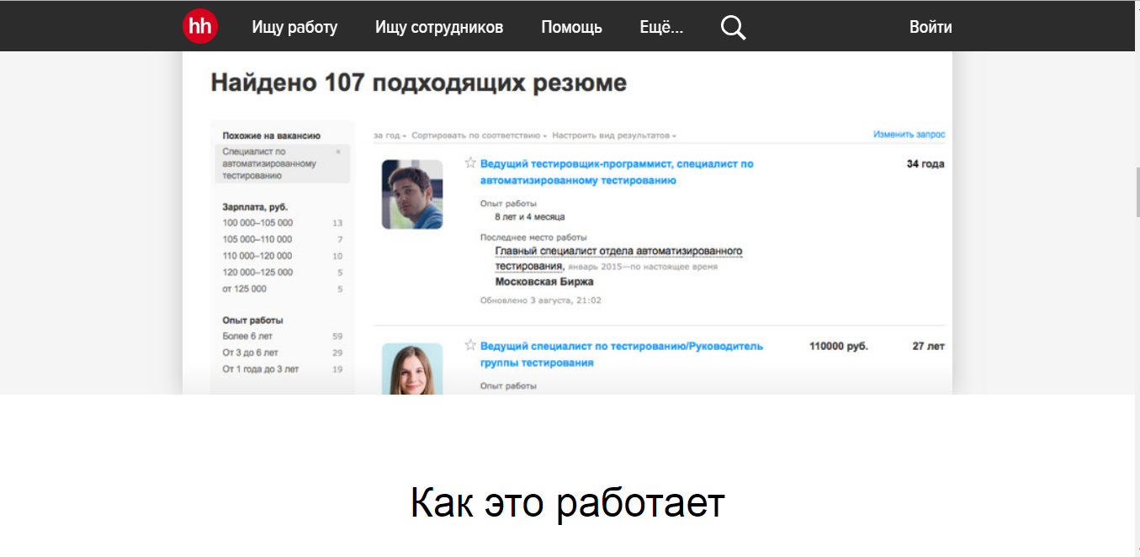Click the "Войти" login button
Screen dimensions: 1140x557
[931, 27]
